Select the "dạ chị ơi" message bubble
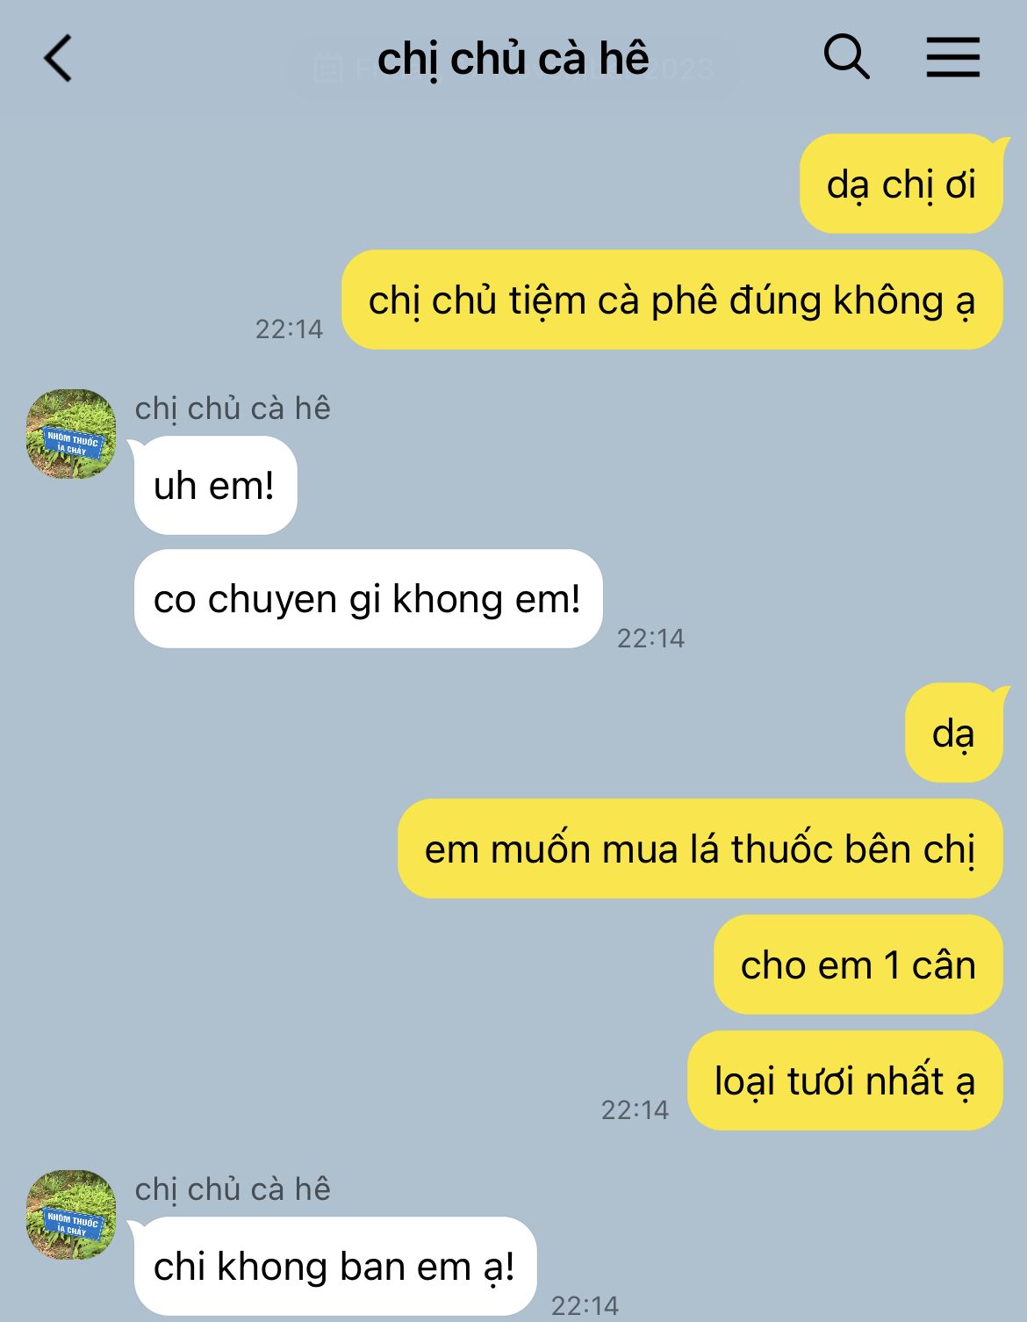Screen dimensions: 1027x1322 [901, 184]
